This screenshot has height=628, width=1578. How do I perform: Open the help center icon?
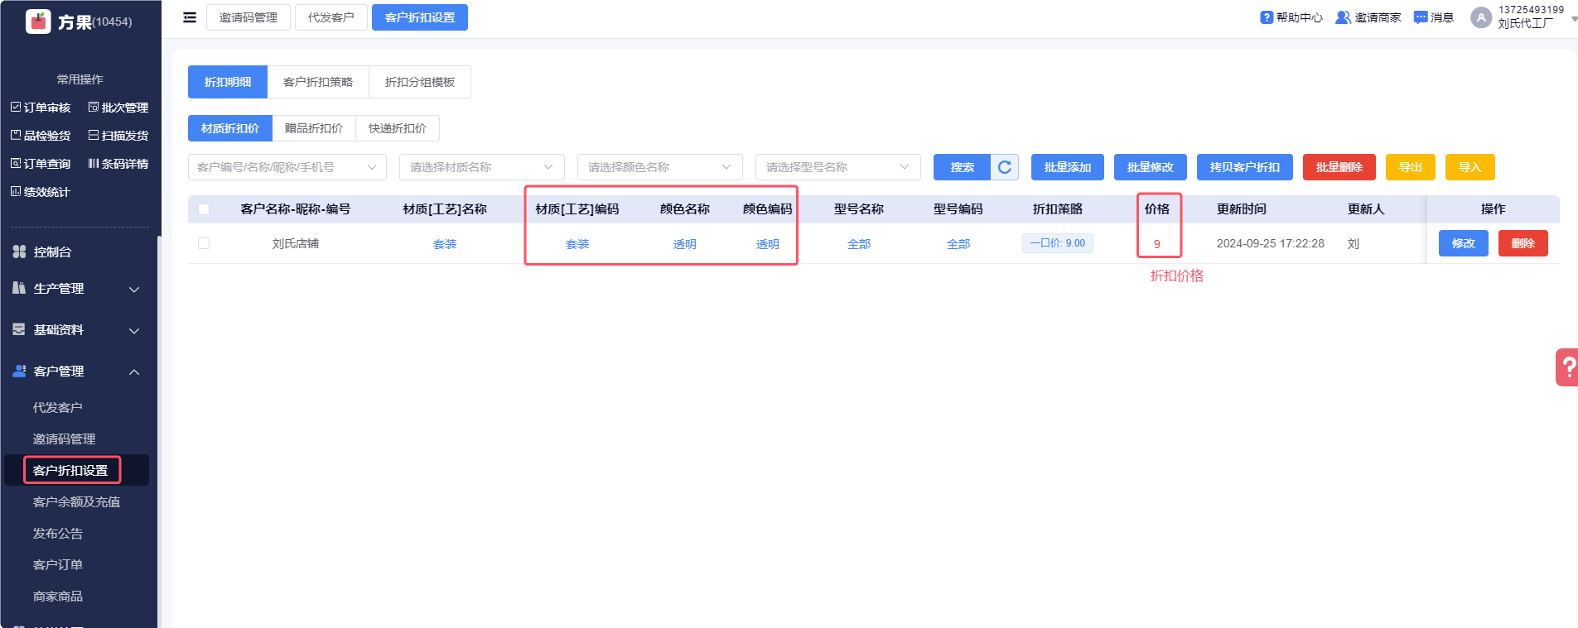pos(1267,17)
